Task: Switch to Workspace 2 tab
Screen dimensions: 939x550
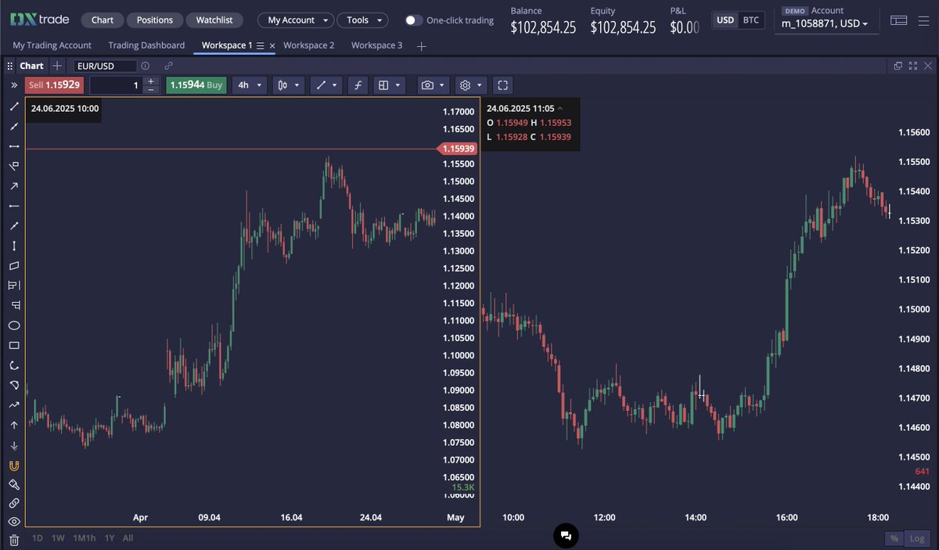Action: click(x=308, y=45)
